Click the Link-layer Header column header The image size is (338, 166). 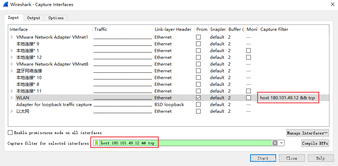coord(174,29)
